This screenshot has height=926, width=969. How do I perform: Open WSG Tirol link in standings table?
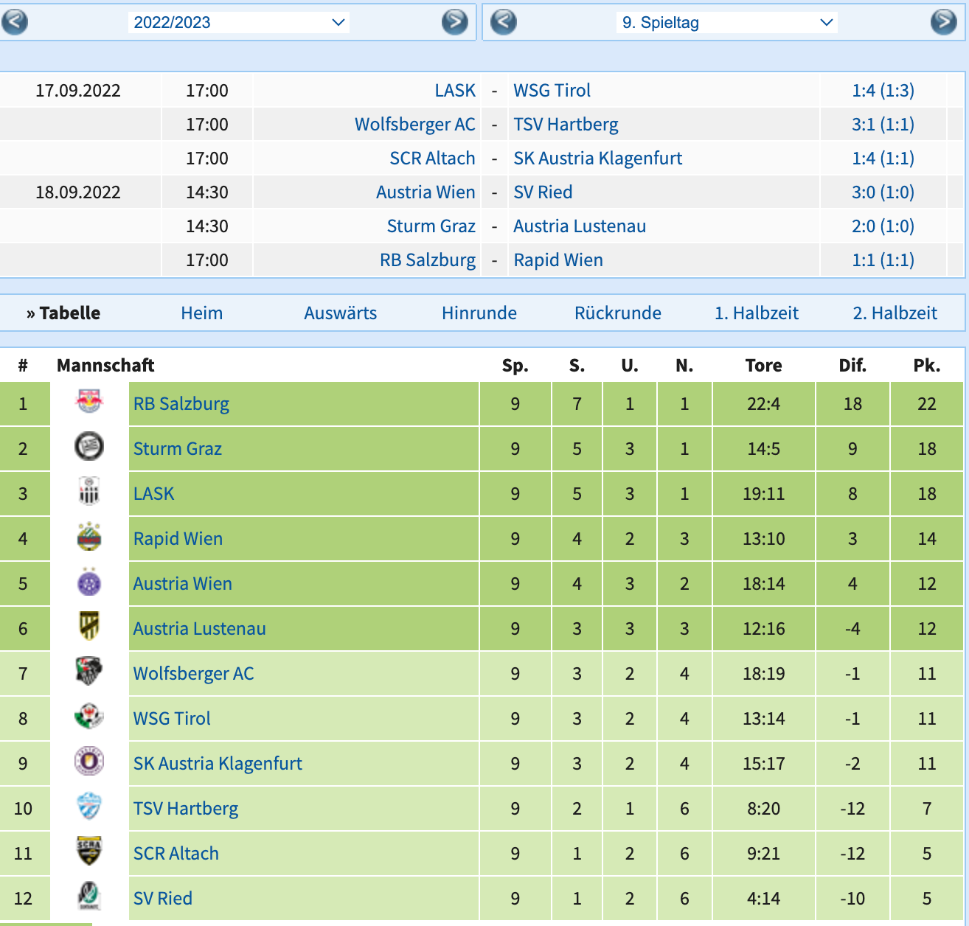click(x=172, y=719)
